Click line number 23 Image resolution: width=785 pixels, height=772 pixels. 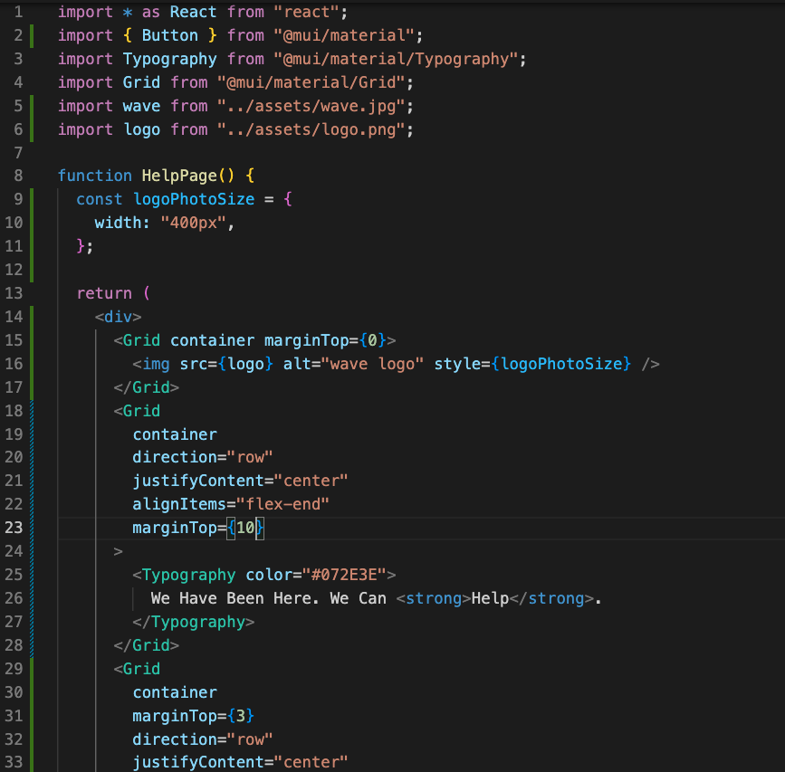click(16, 528)
